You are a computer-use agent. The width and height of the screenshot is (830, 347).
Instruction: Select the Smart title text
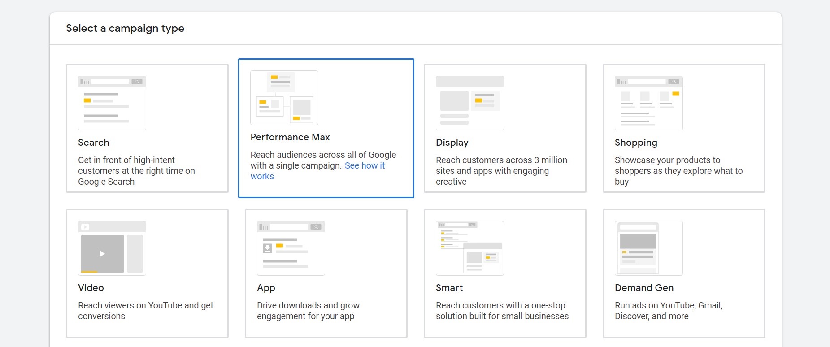pyautogui.click(x=449, y=288)
